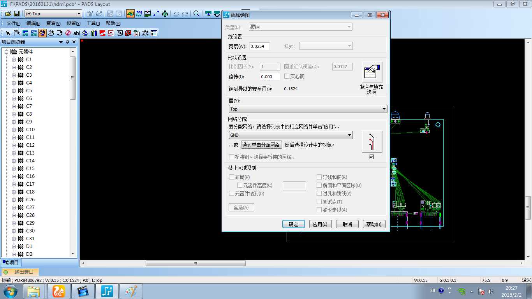Open the GND net assignment dropdown
The width and height of the screenshot is (532, 299).
(291, 135)
